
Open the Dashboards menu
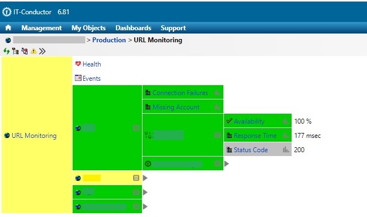pyautogui.click(x=133, y=28)
